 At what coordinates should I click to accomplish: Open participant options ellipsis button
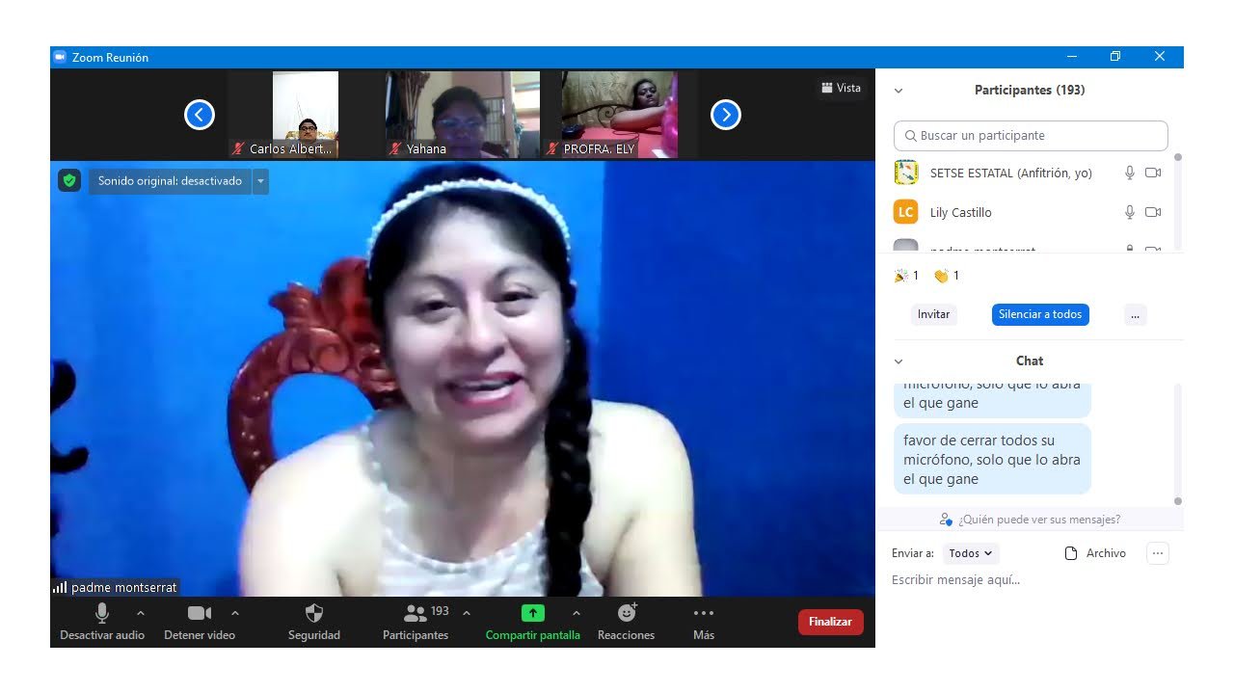1136,314
